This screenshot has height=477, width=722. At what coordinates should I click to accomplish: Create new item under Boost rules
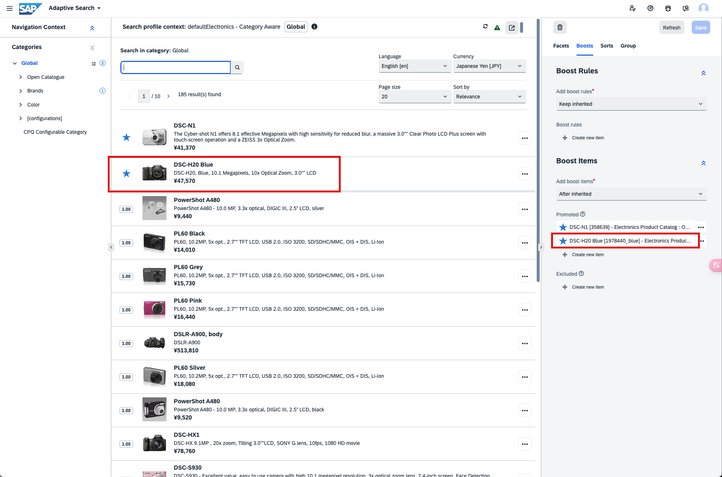tap(583, 138)
